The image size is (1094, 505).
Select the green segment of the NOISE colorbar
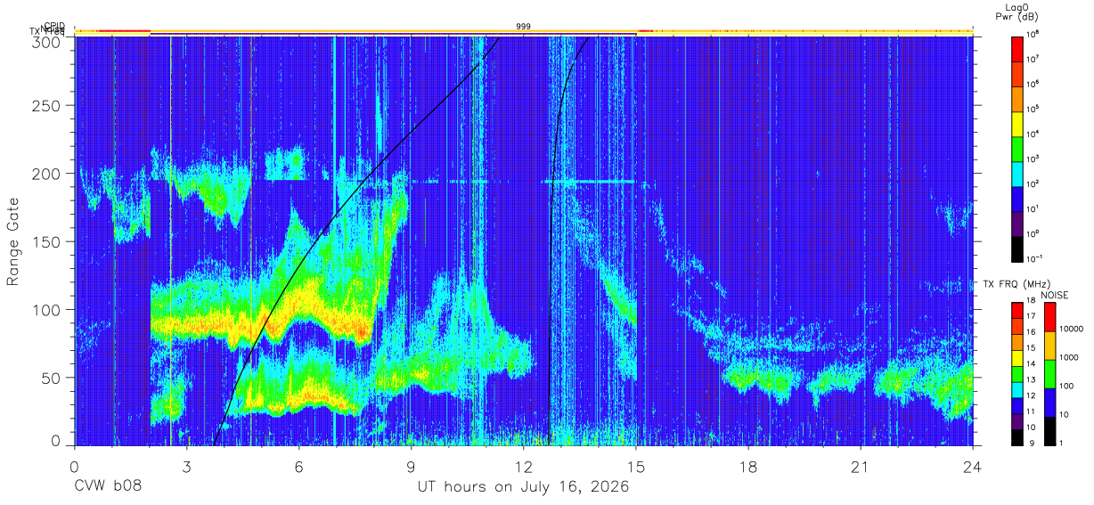point(1050,374)
